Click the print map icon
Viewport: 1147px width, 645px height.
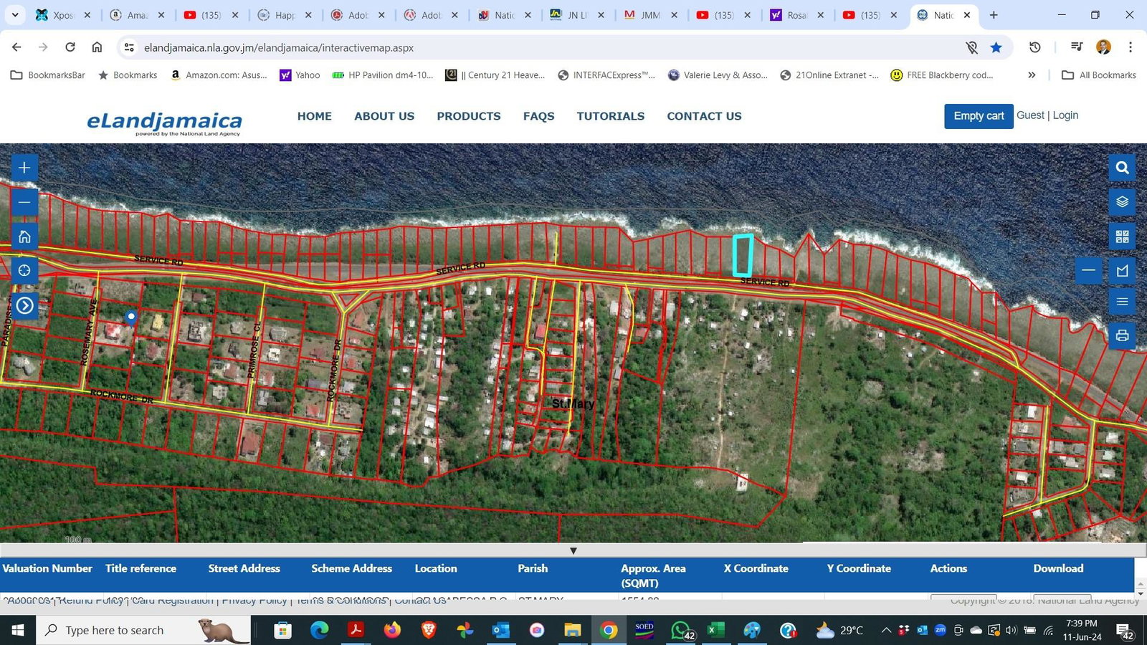(1122, 335)
